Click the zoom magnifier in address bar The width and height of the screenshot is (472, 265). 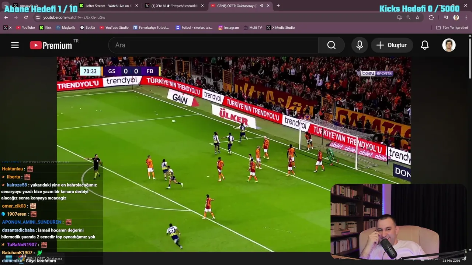pos(408,17)
